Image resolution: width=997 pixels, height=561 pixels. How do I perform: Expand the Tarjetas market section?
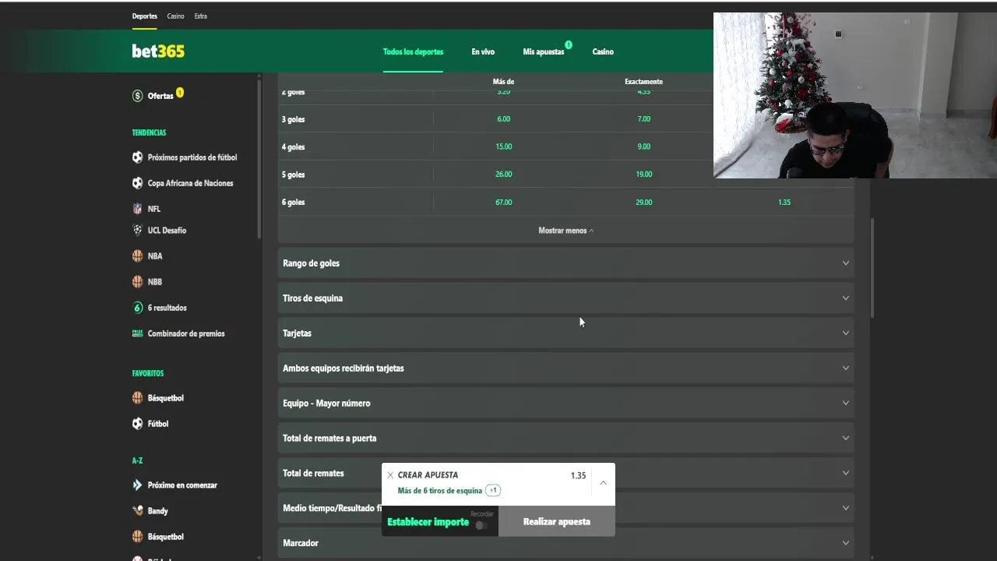point(566,333)
